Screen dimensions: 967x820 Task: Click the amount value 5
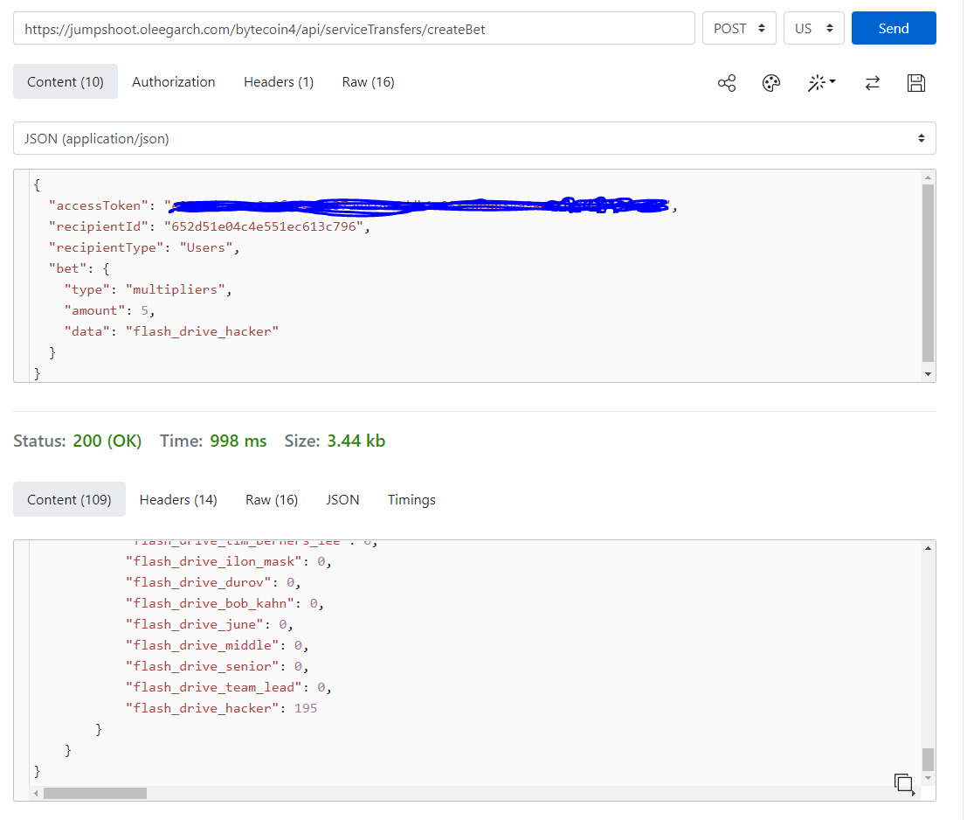(x=144, y=310)
